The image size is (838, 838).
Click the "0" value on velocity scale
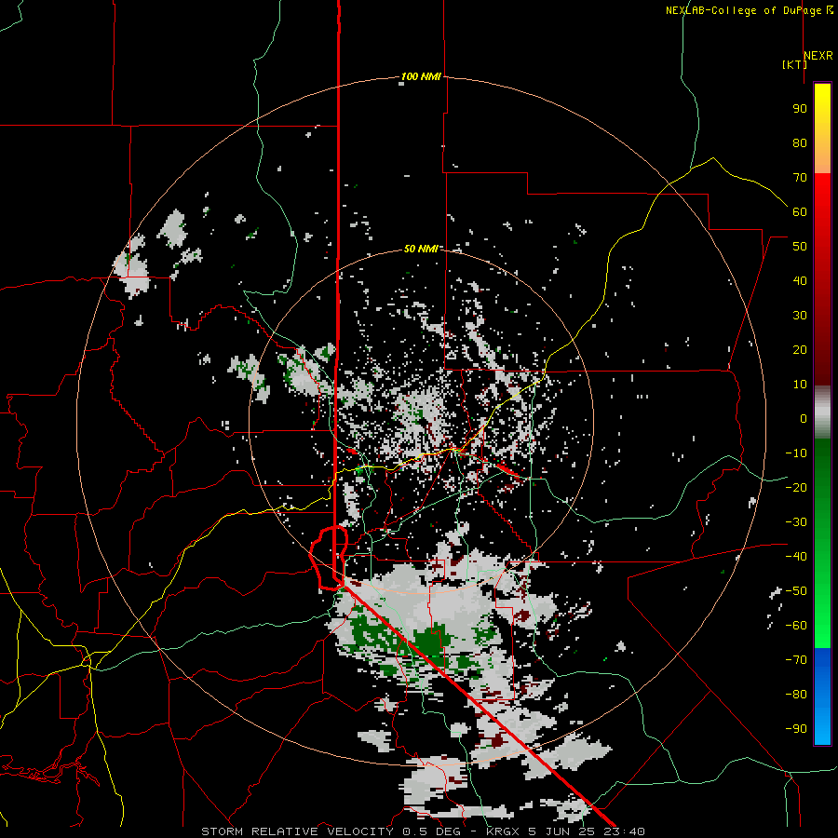804,419
